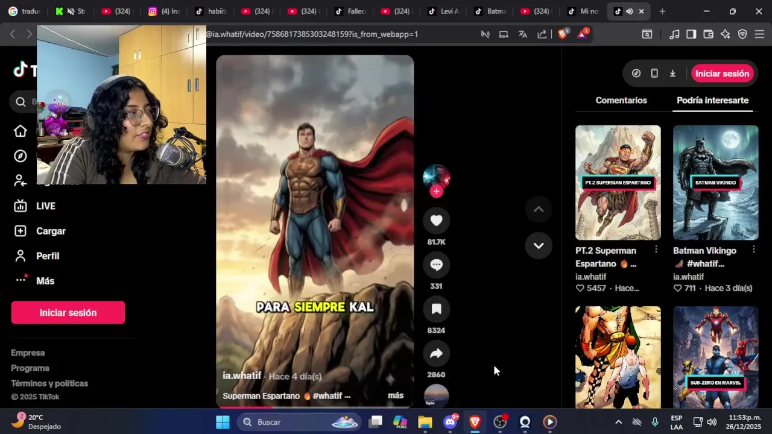Open Brave Rewards triangle icon
Image resolution: width=772 pixels, height=434 pixels.
coord(583,34)
